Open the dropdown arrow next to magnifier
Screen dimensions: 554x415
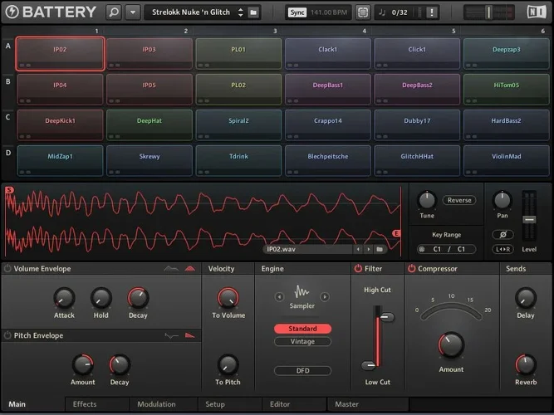point(132,12)
